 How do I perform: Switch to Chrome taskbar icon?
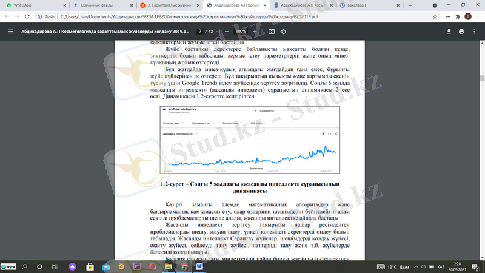coord(184,266)
